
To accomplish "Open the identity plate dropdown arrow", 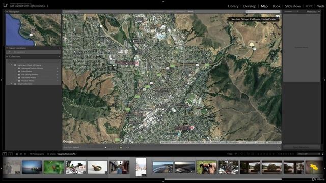I will point(48,6).
